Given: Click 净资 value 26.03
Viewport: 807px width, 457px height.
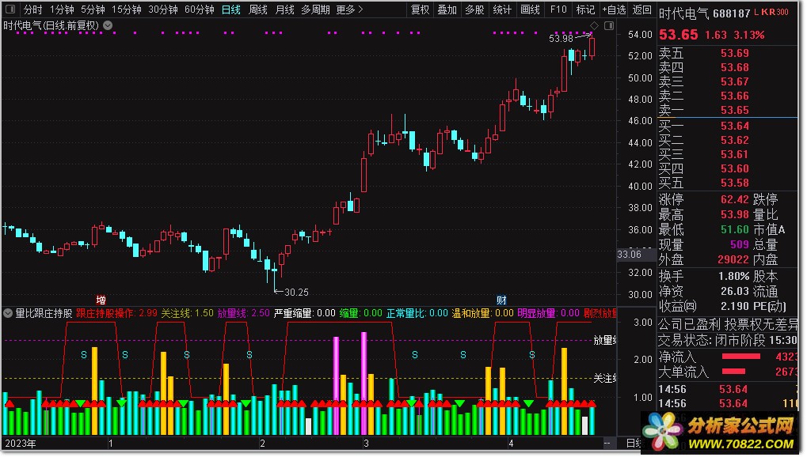Looking at the screenshot, I should [734, 291].
